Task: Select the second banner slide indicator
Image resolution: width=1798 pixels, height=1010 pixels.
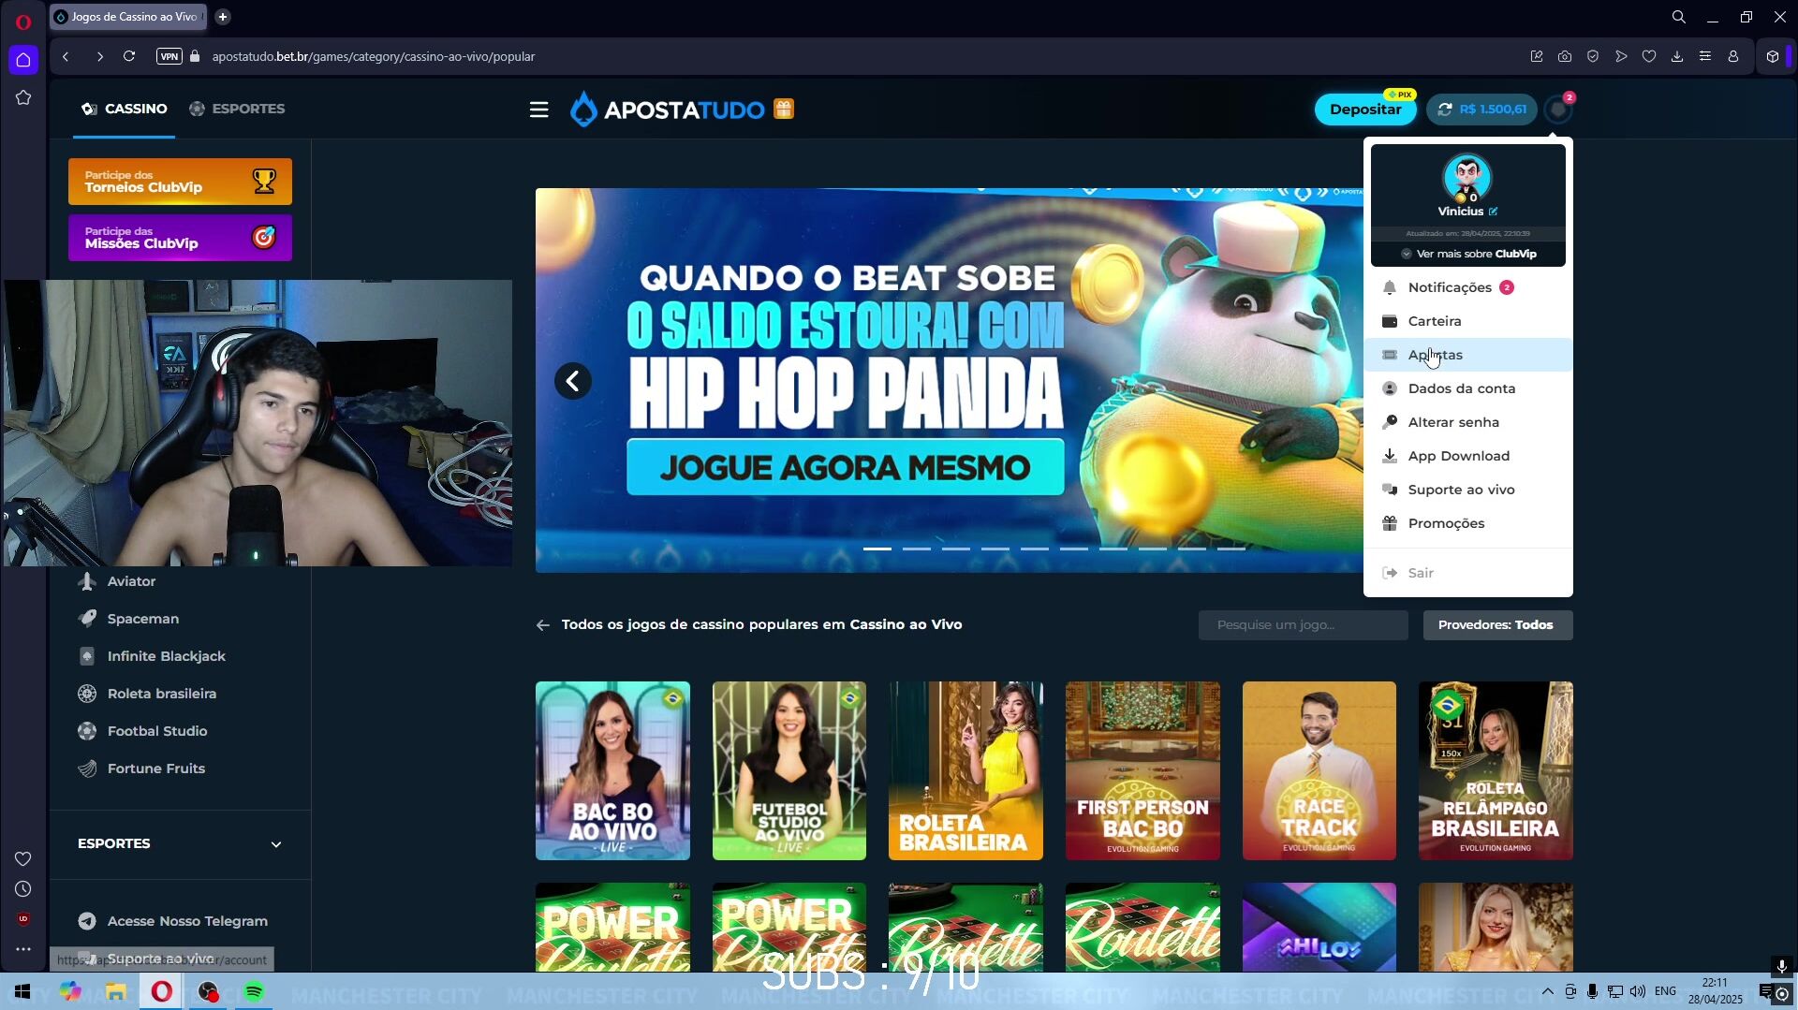Action: click(917, 549)
